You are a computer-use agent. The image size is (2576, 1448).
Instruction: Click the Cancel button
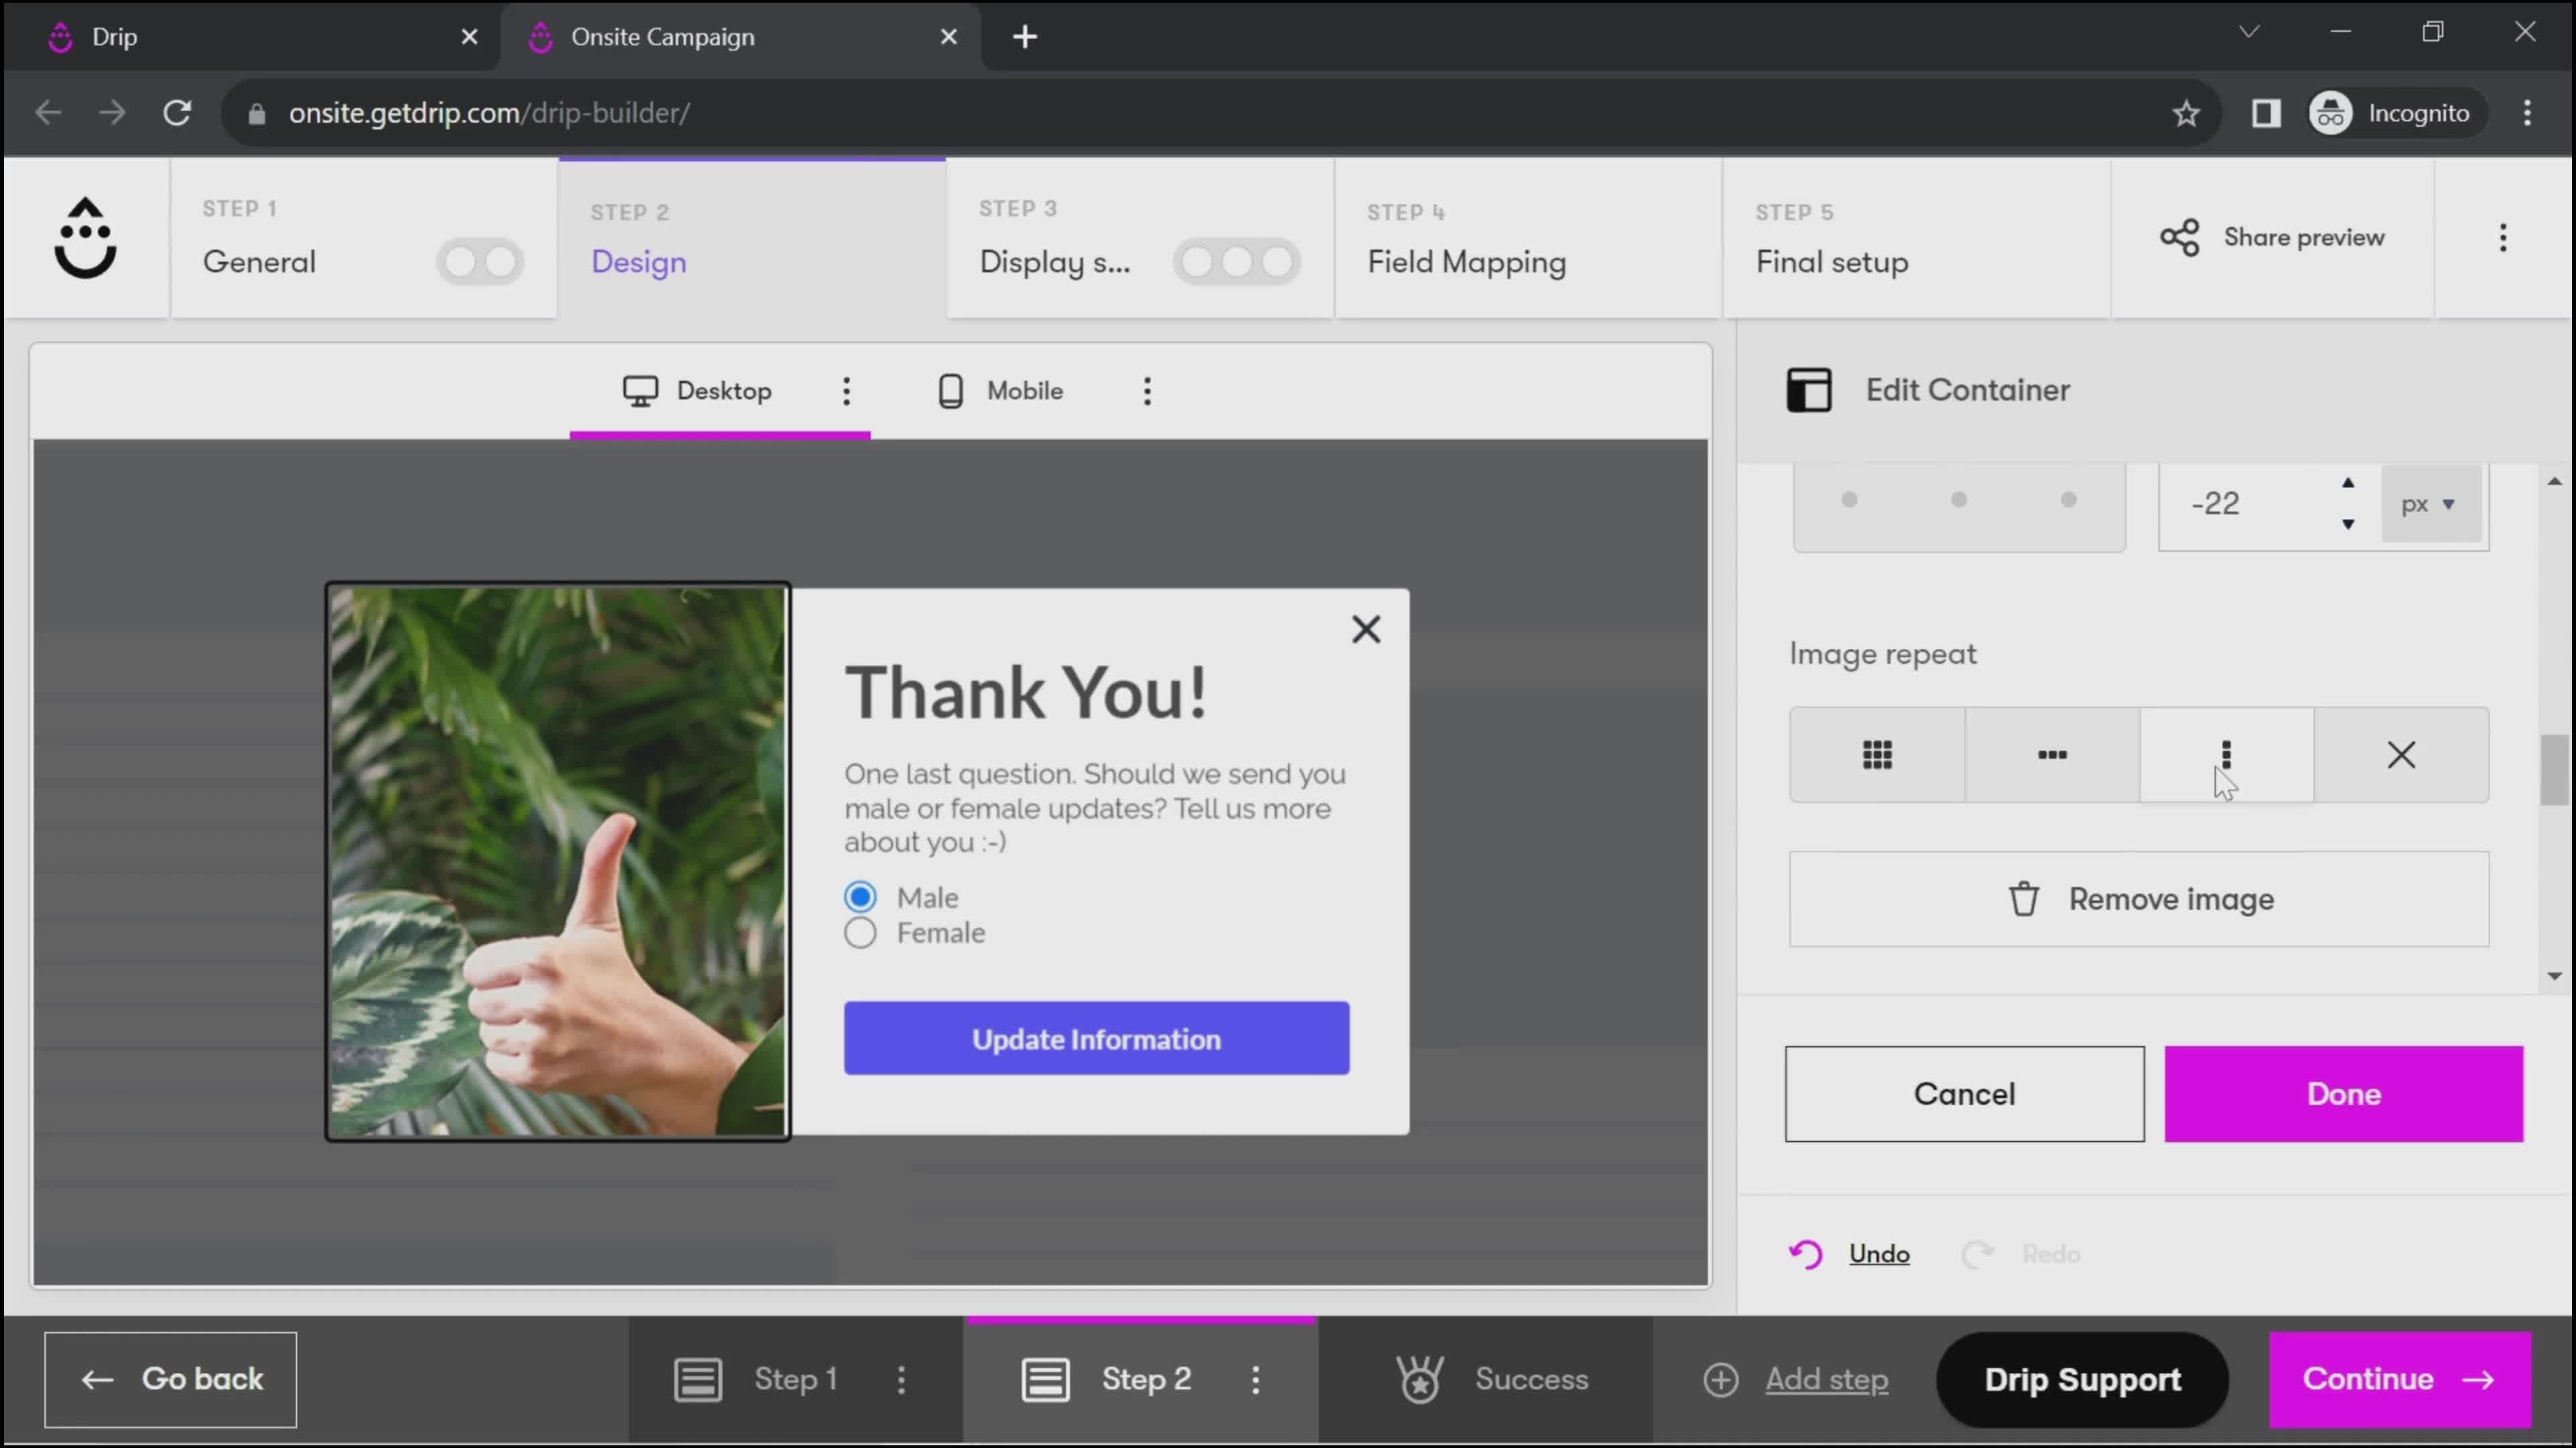point(1964,1093)
